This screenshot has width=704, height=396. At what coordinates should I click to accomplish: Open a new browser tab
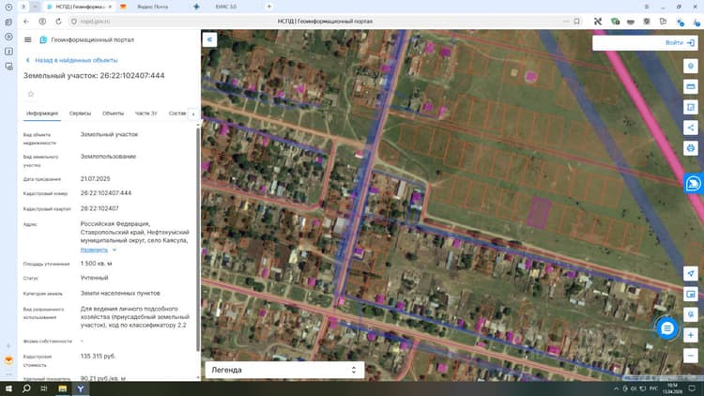point(269,7)
